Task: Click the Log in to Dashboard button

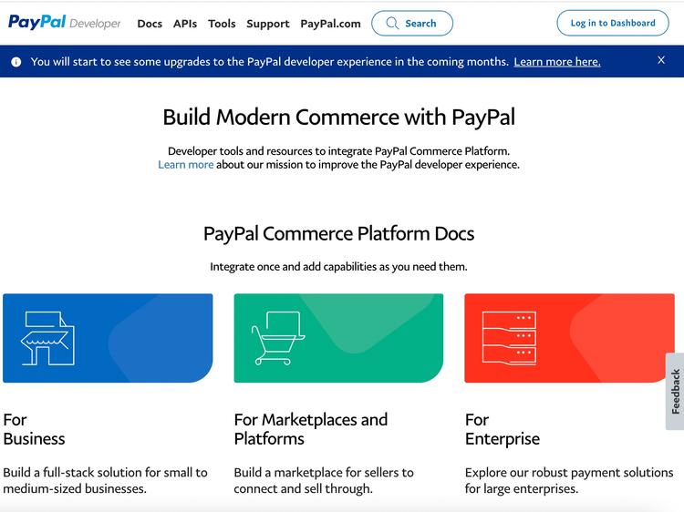Action: [613, 23]
